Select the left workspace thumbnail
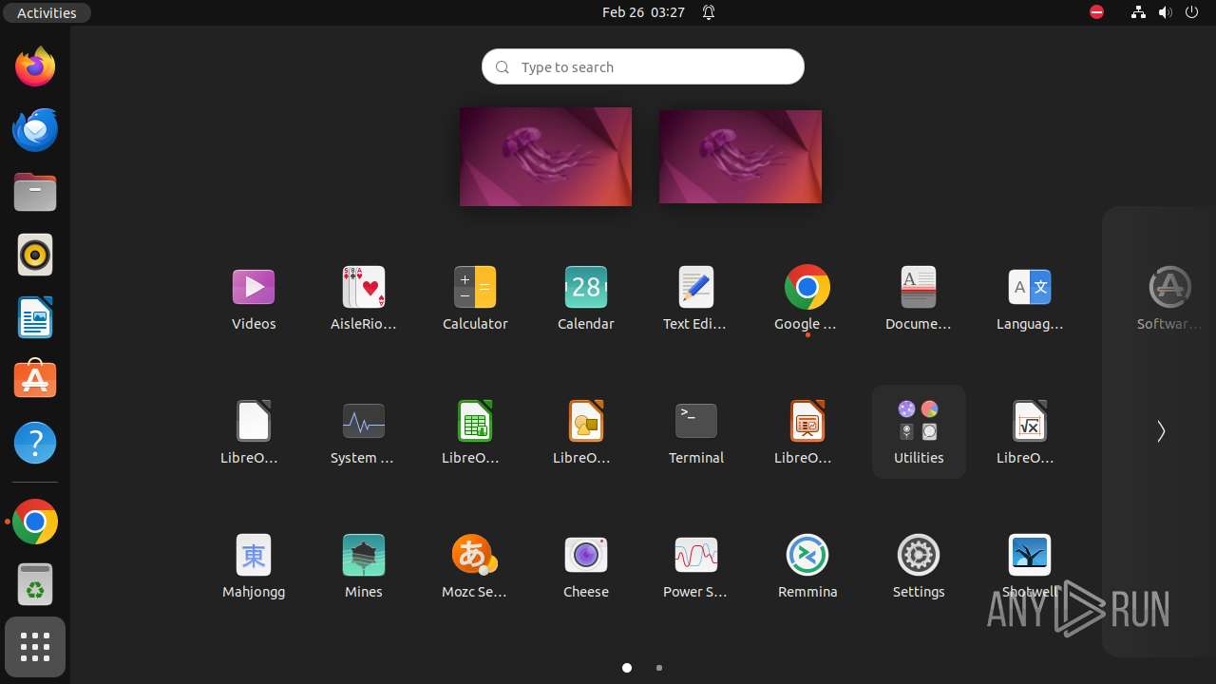The height and width of the screenshot is (684, 1216). [x=545, y=157]
